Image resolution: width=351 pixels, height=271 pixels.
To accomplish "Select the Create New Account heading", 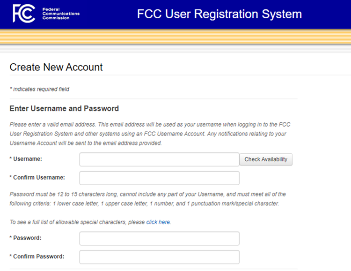I will click(56, 67).
